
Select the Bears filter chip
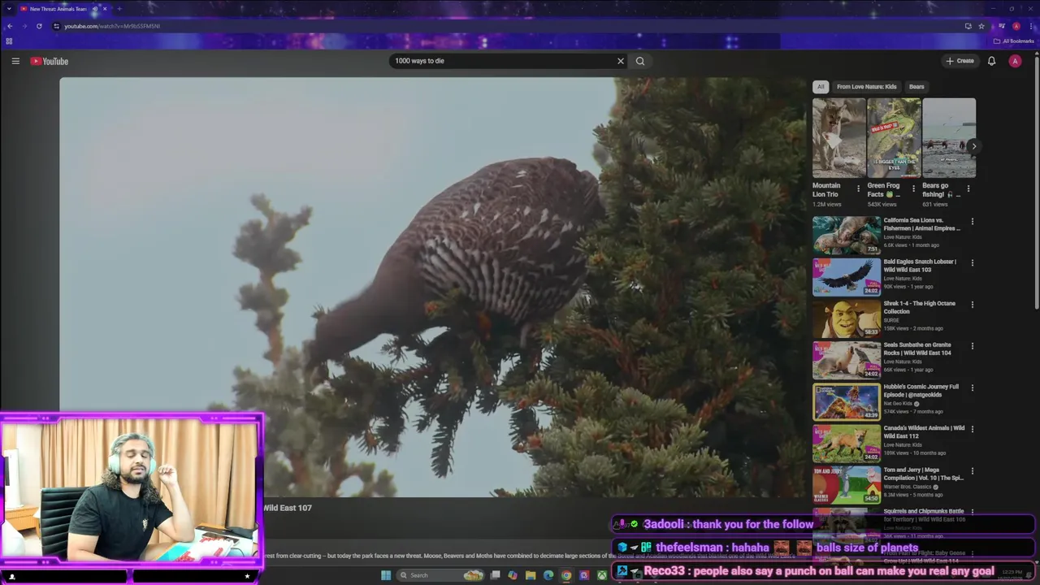point(916,86)
